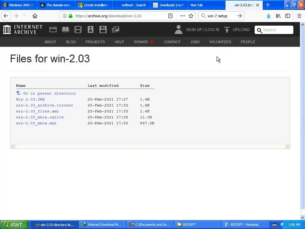Focus the Internet Archive Search field
The width and height of the screenshot is (305, 229).
tap(274, 30)
